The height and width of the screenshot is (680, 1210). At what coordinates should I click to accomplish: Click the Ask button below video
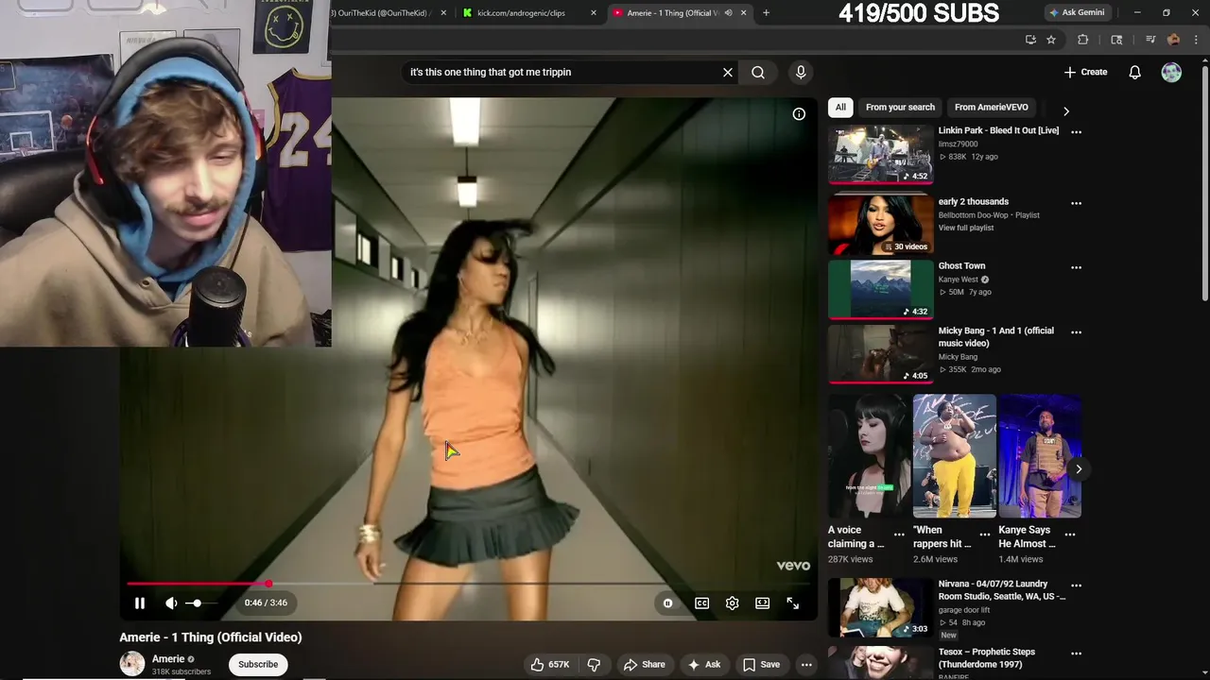[704, 664]
